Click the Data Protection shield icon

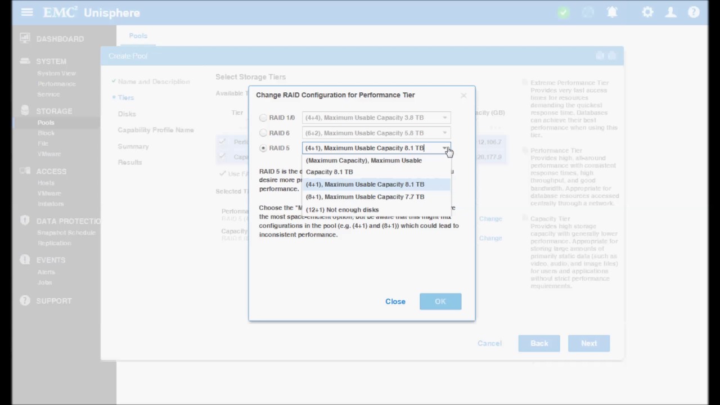pyautogui.click(x=25, y=220)
